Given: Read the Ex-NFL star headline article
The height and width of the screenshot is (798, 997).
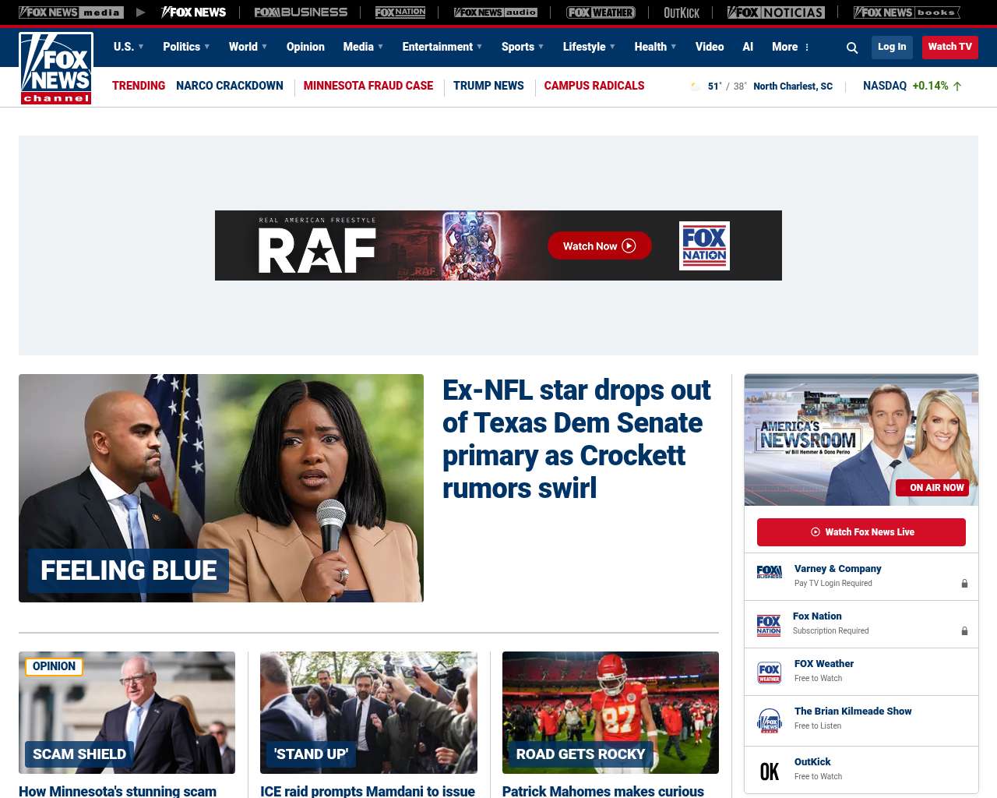Looking at the screenshot, I should coord(576,439).
